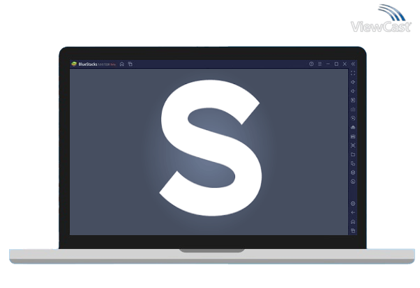Open the media folder icon in the sidebar

353,154
